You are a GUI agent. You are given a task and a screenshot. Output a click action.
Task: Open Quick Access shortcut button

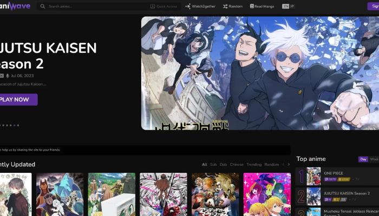point(164,6)
